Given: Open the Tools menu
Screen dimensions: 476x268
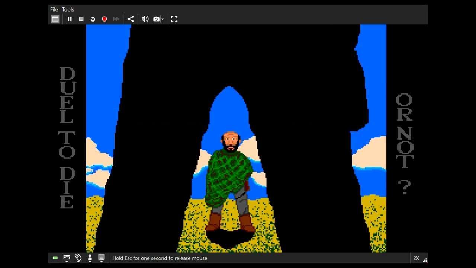Looking at the screenshot, I should point(68,9).
